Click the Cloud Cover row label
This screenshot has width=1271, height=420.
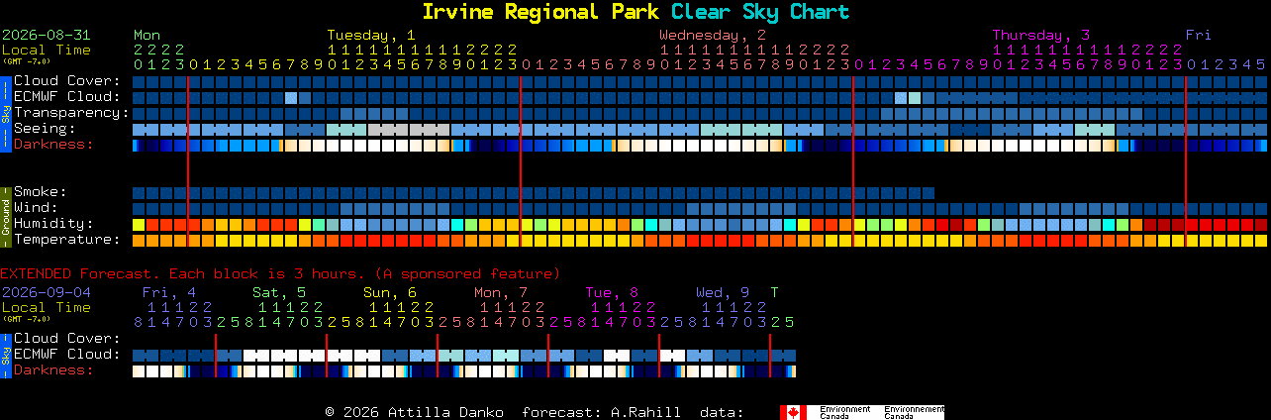tap(66, 80)
